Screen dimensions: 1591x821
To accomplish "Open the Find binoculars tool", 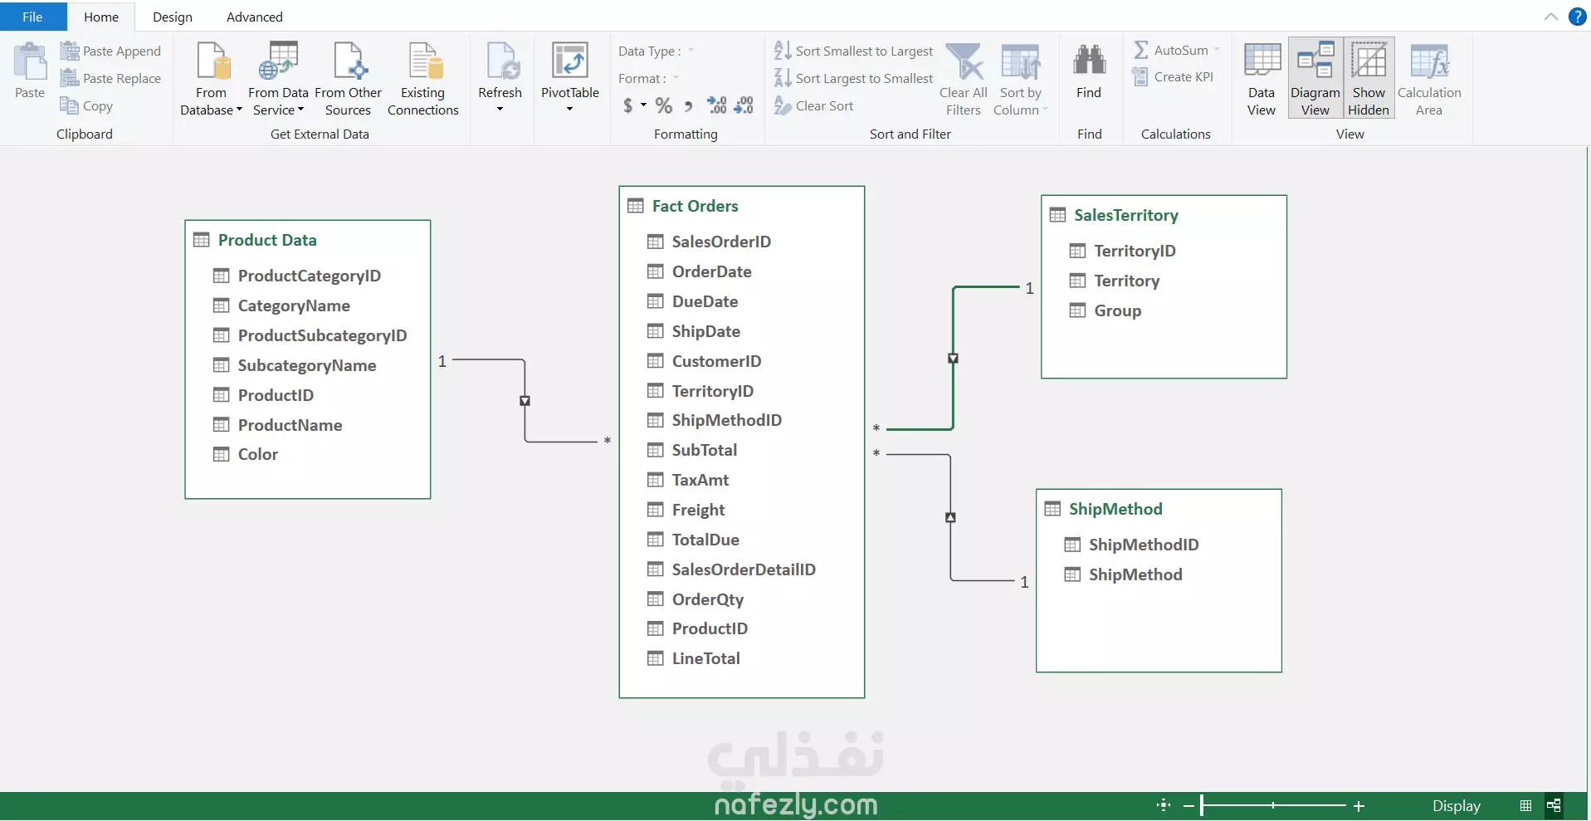I will click(x=1089, y=72).
